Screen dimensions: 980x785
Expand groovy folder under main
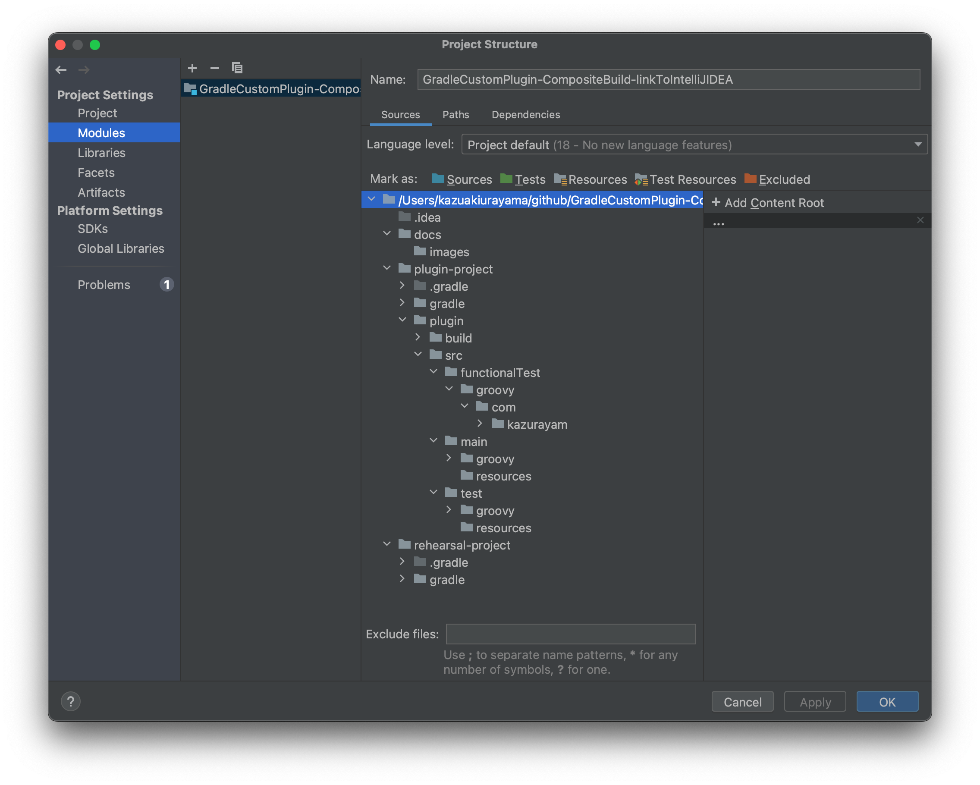point(449,458)
